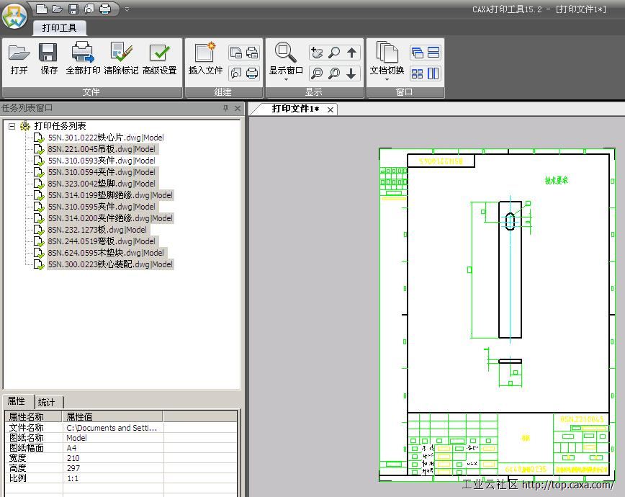Click printer icon in quick access toolbar

[x=105, y=9]
